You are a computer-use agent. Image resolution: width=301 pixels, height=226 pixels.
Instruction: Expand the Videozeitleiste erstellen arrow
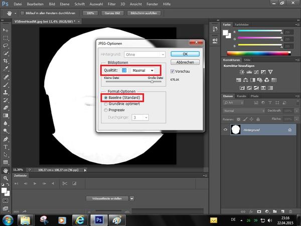[132, 198]
